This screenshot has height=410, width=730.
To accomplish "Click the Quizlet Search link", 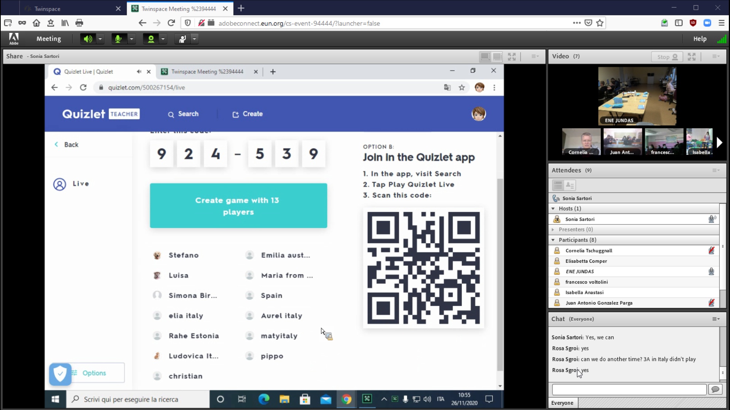I will tap(183, 114).
